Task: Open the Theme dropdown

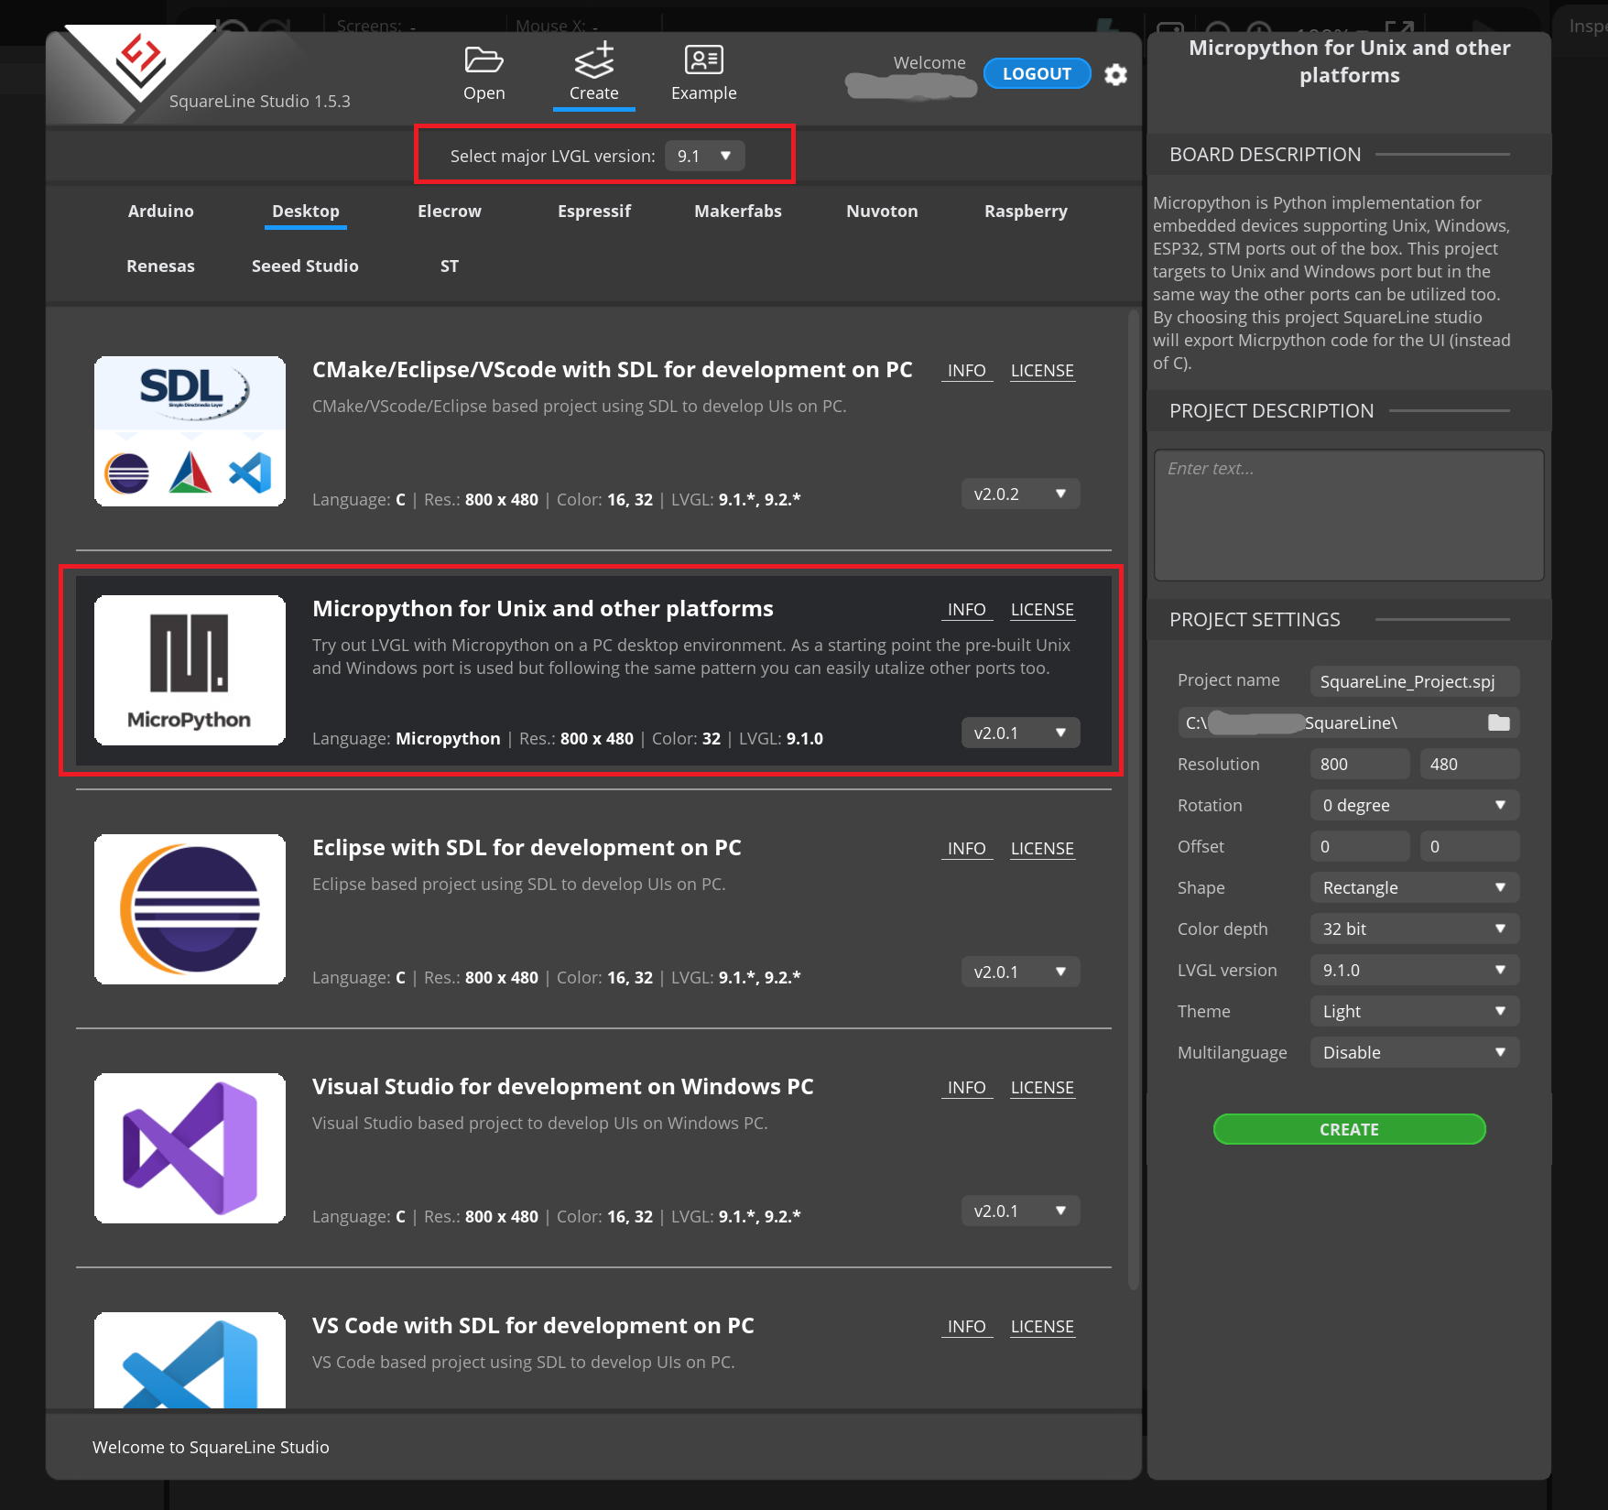Action: tap(1415, 1011)
